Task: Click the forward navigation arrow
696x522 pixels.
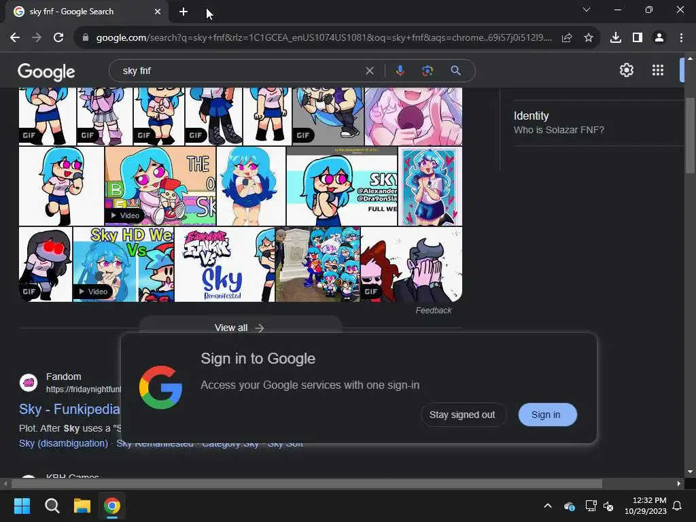Action: (37, 38)
